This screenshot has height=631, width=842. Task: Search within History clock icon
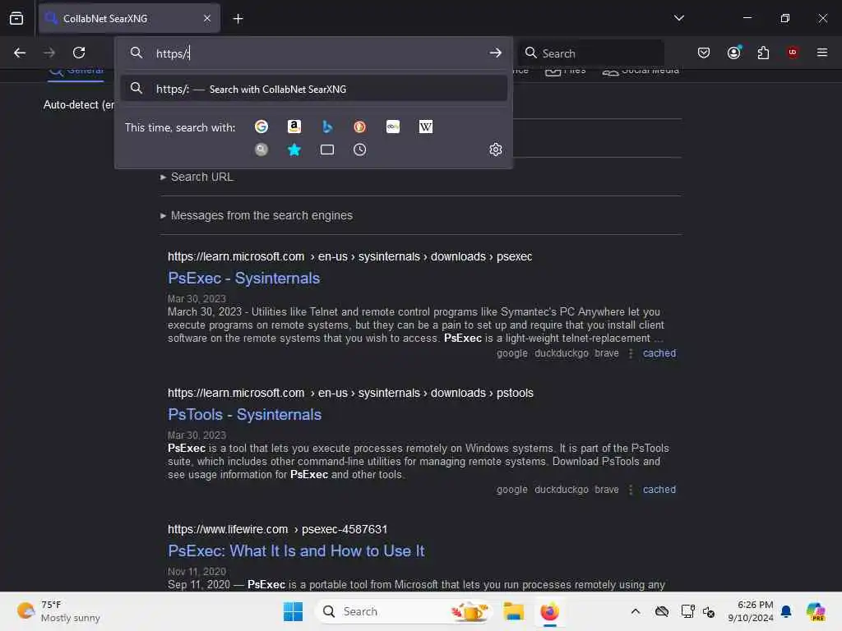pyautogui.click(x=360, y=150)
